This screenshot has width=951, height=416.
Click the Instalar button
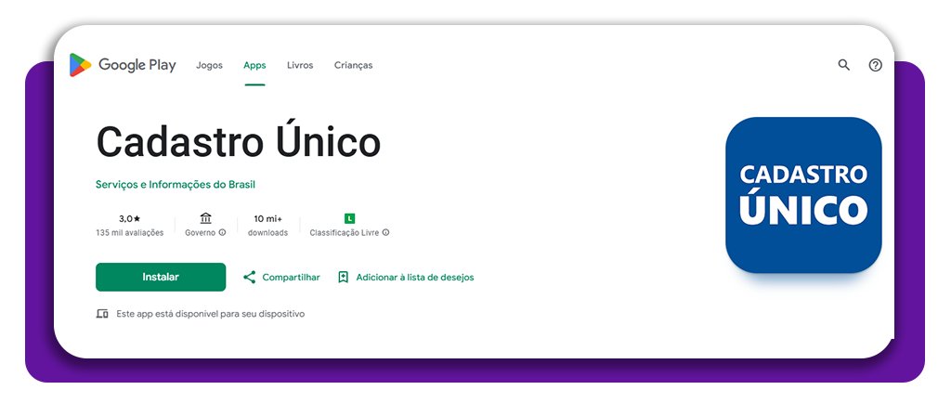[161, 277]
